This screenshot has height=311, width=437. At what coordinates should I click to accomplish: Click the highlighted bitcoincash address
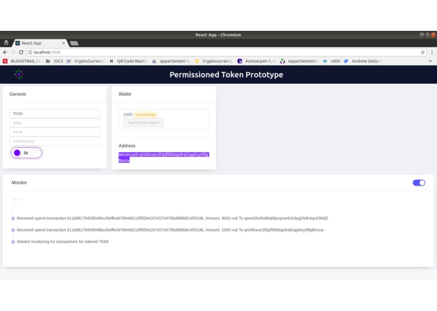point(163,157)
